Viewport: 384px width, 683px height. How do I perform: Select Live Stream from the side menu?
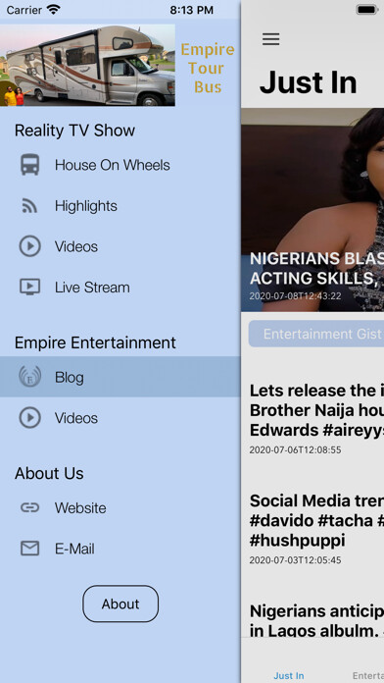pyautogui.click(x=120, y=288)
